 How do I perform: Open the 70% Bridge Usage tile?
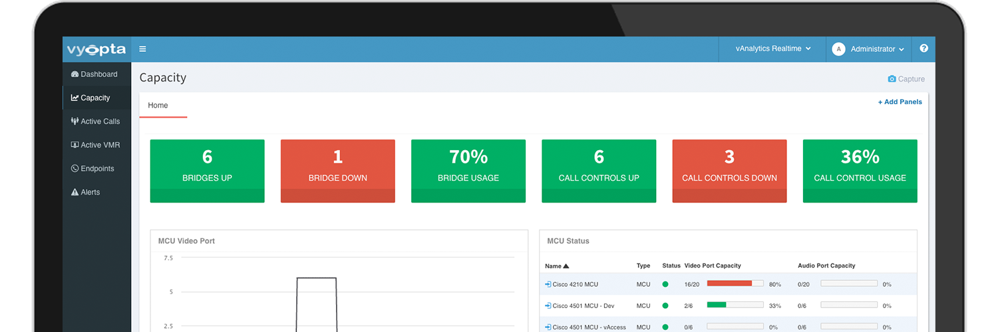point(468,171)
